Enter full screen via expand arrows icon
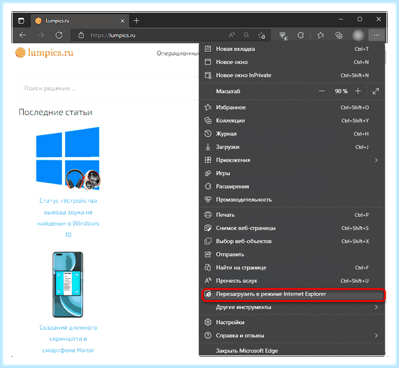This screenshot has height=368, width=399. (x=376, y=91)
